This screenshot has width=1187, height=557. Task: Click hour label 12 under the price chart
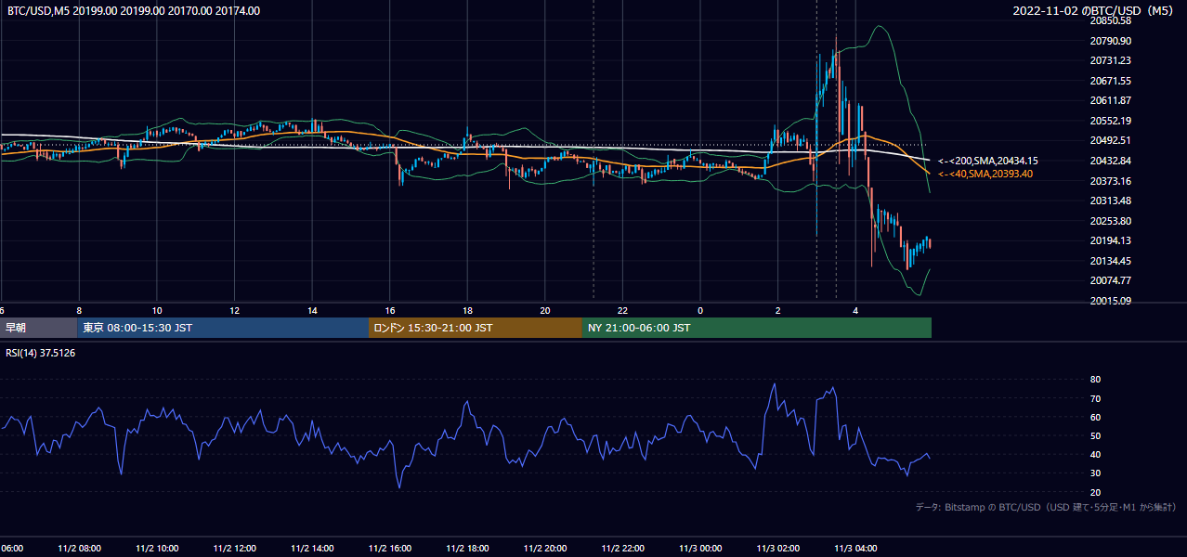(234, 310)
